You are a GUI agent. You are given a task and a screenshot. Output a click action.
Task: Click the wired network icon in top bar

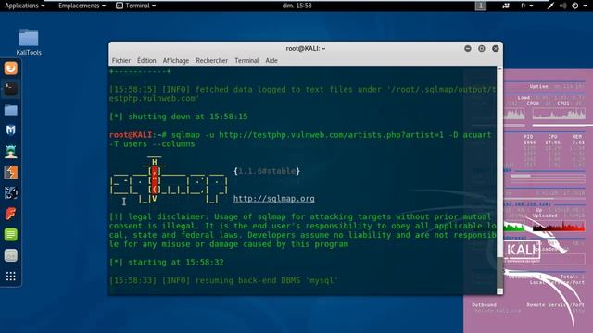[550, 6]
